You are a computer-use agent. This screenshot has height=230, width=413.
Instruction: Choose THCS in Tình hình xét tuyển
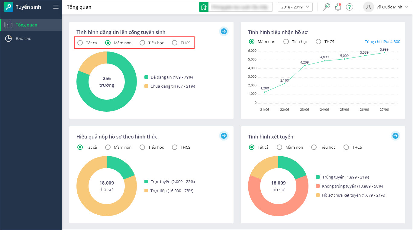point(347,147)
